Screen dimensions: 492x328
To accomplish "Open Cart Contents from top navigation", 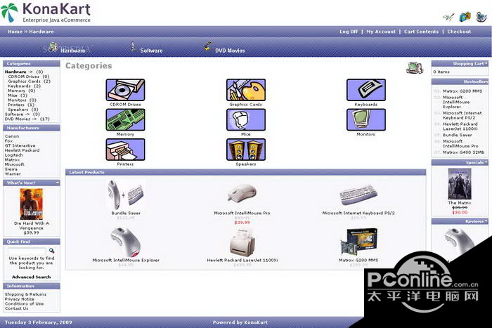I will coord(421,32).
